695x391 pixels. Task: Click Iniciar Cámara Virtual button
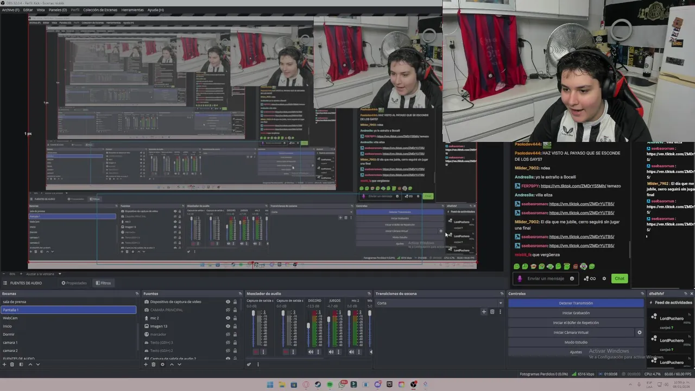click(x=571, y=332)
